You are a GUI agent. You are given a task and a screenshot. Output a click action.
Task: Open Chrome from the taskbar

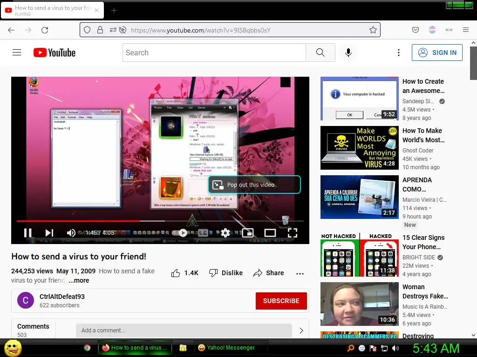(x=87, y=348)
